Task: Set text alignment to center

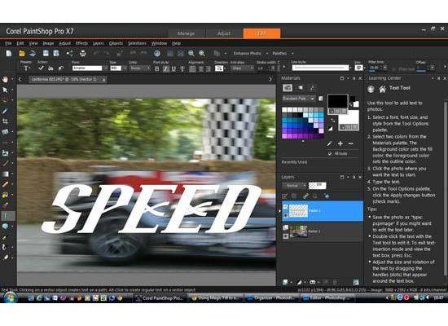Action: 201,68
